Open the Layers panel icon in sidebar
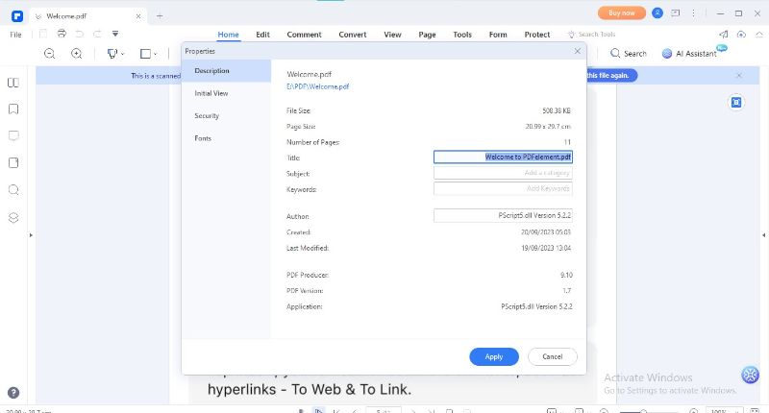 tap(13, 217)
